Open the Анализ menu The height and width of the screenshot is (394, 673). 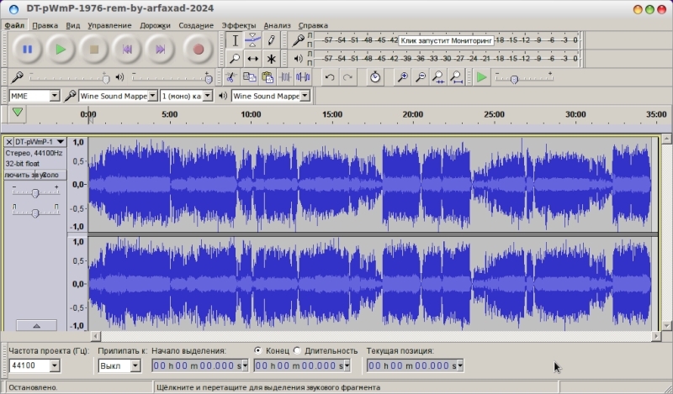point(277,25)
